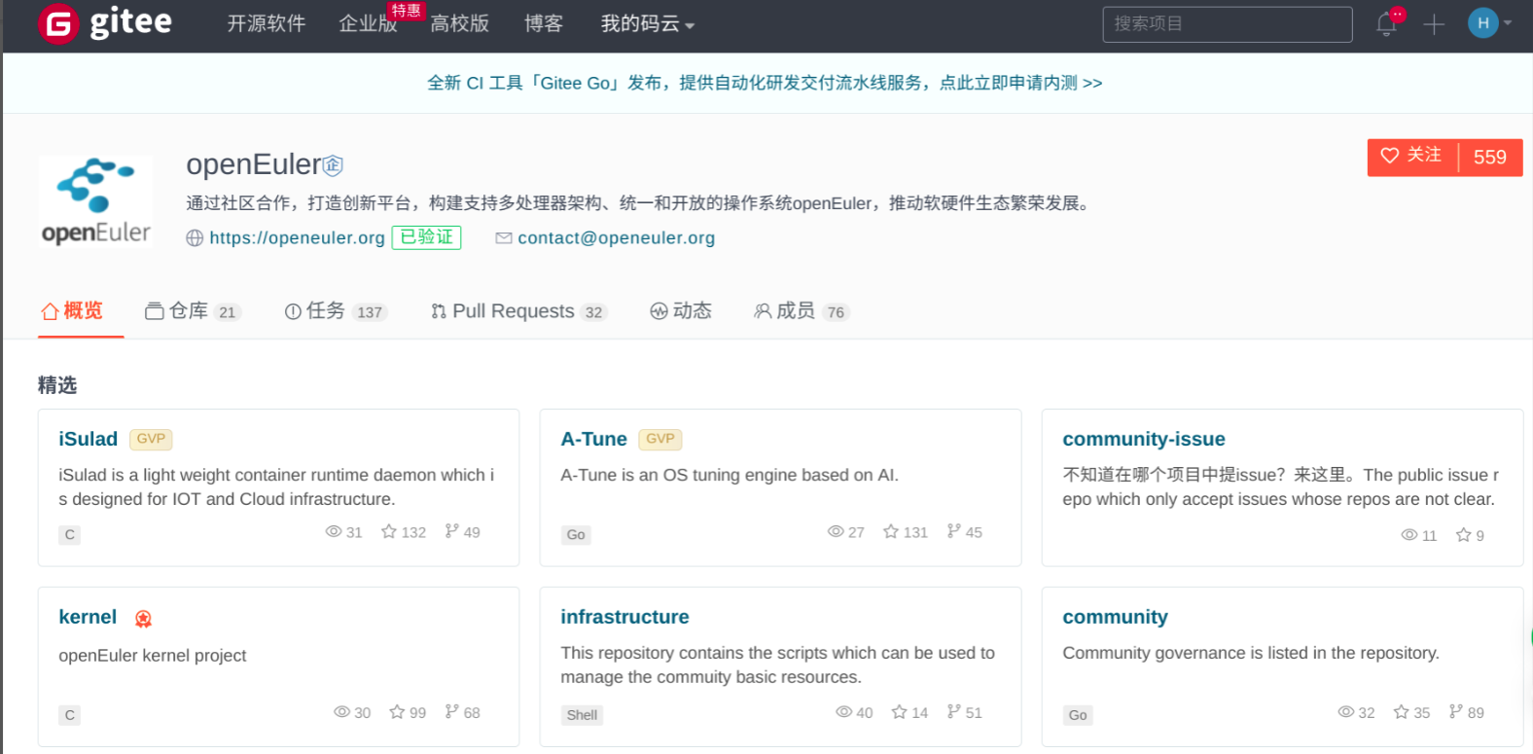Click the openEuler organization logo

(x=95, y=201)
